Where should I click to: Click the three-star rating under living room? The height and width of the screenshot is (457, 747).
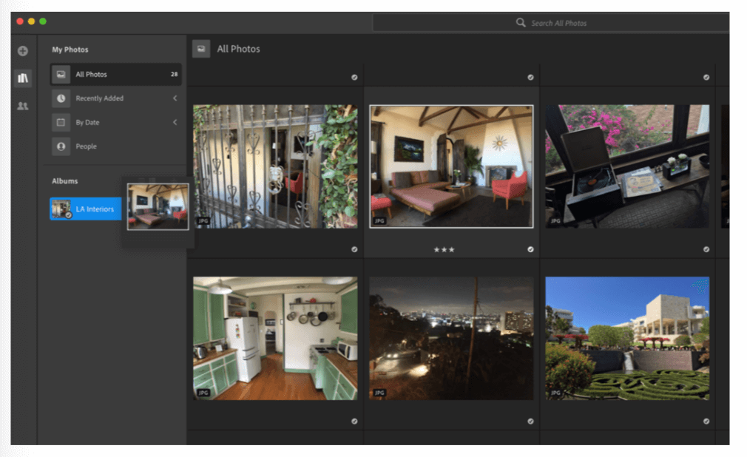(444, 250)
